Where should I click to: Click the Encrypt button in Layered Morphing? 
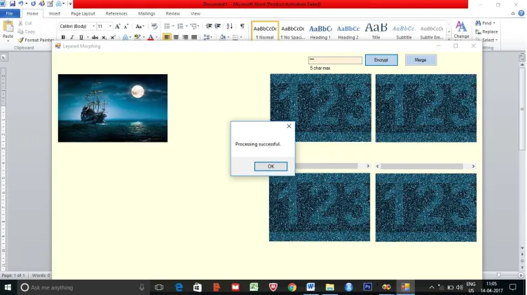(381, 60)
